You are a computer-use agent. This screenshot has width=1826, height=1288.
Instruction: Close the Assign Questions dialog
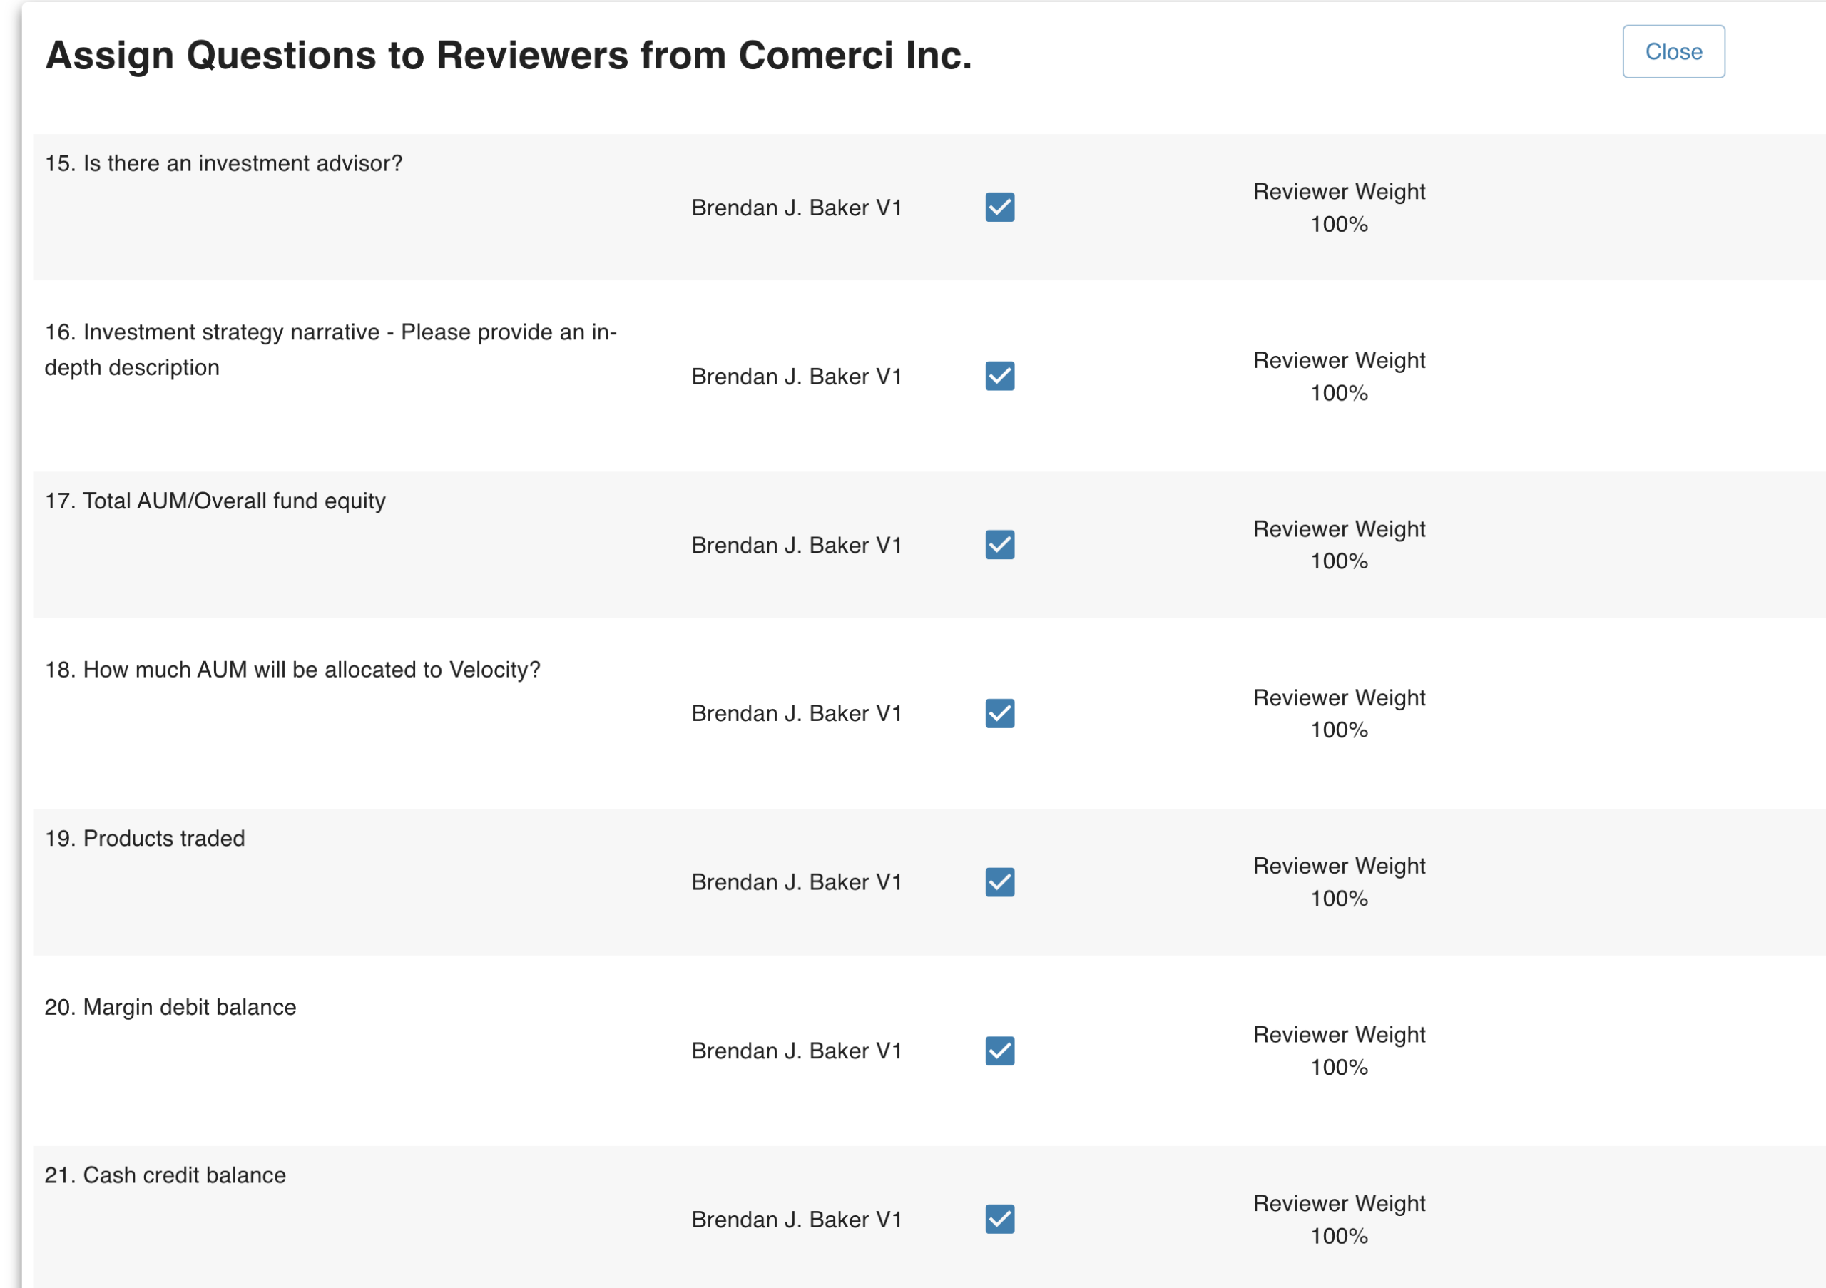1673,51
